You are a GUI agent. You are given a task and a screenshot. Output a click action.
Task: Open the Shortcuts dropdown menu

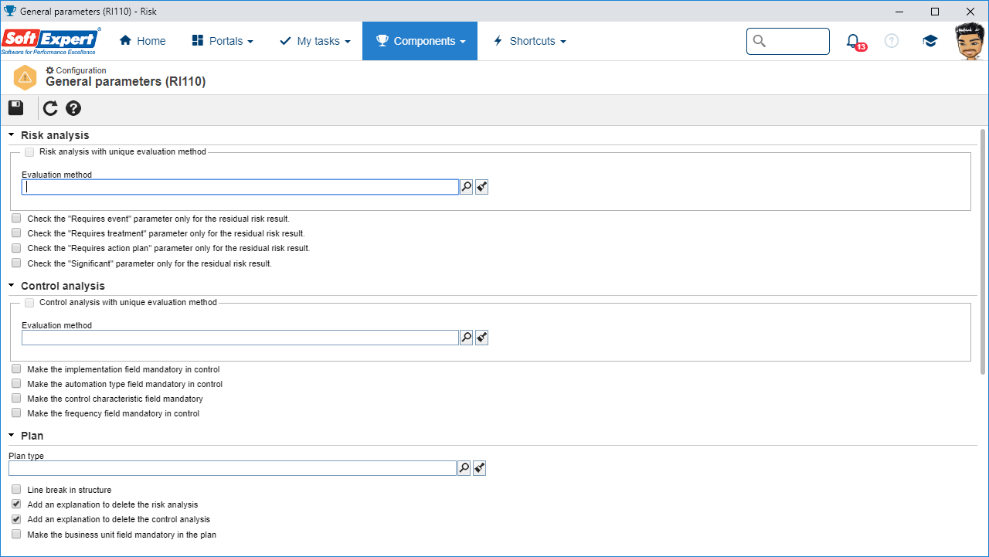click(529, 41)
